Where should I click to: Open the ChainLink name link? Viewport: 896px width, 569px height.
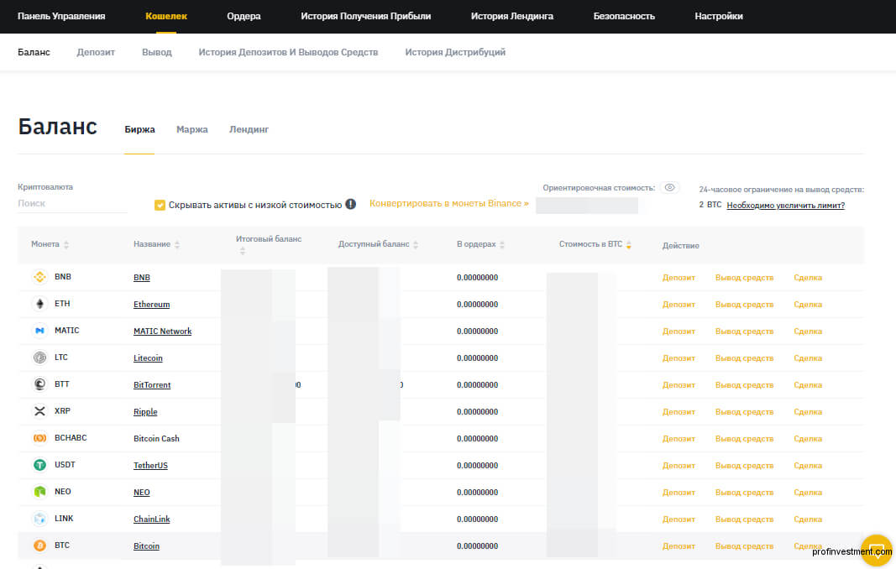tap(151, 519)
